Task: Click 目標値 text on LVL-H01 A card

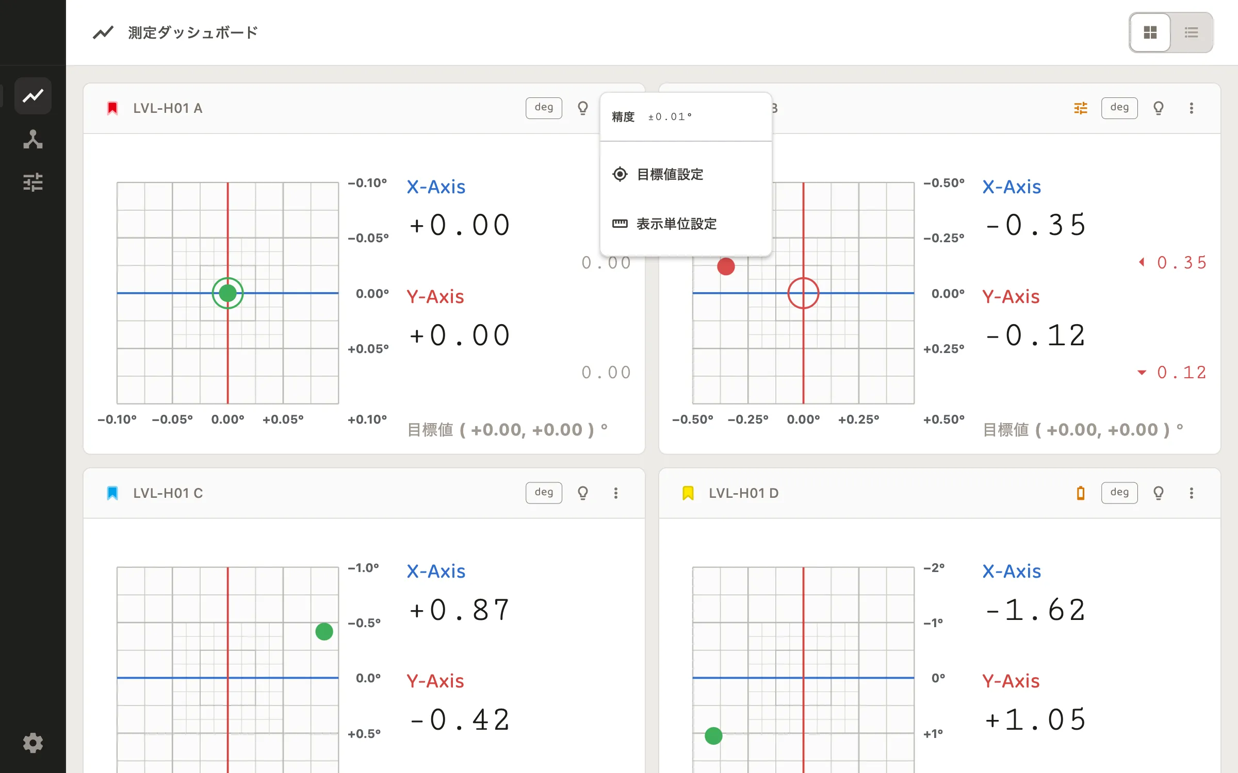Action: tap(508, 429)
